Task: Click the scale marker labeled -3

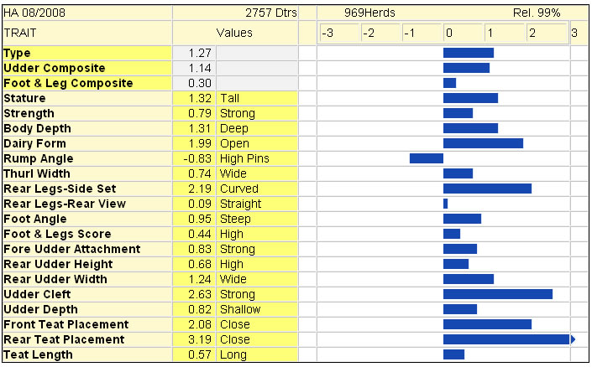Action: 327,34
